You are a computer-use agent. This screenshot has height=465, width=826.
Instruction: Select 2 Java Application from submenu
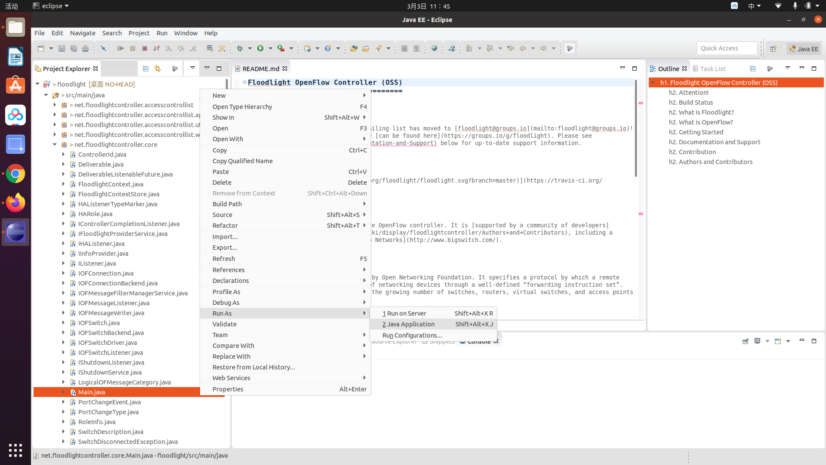(408, 324)
